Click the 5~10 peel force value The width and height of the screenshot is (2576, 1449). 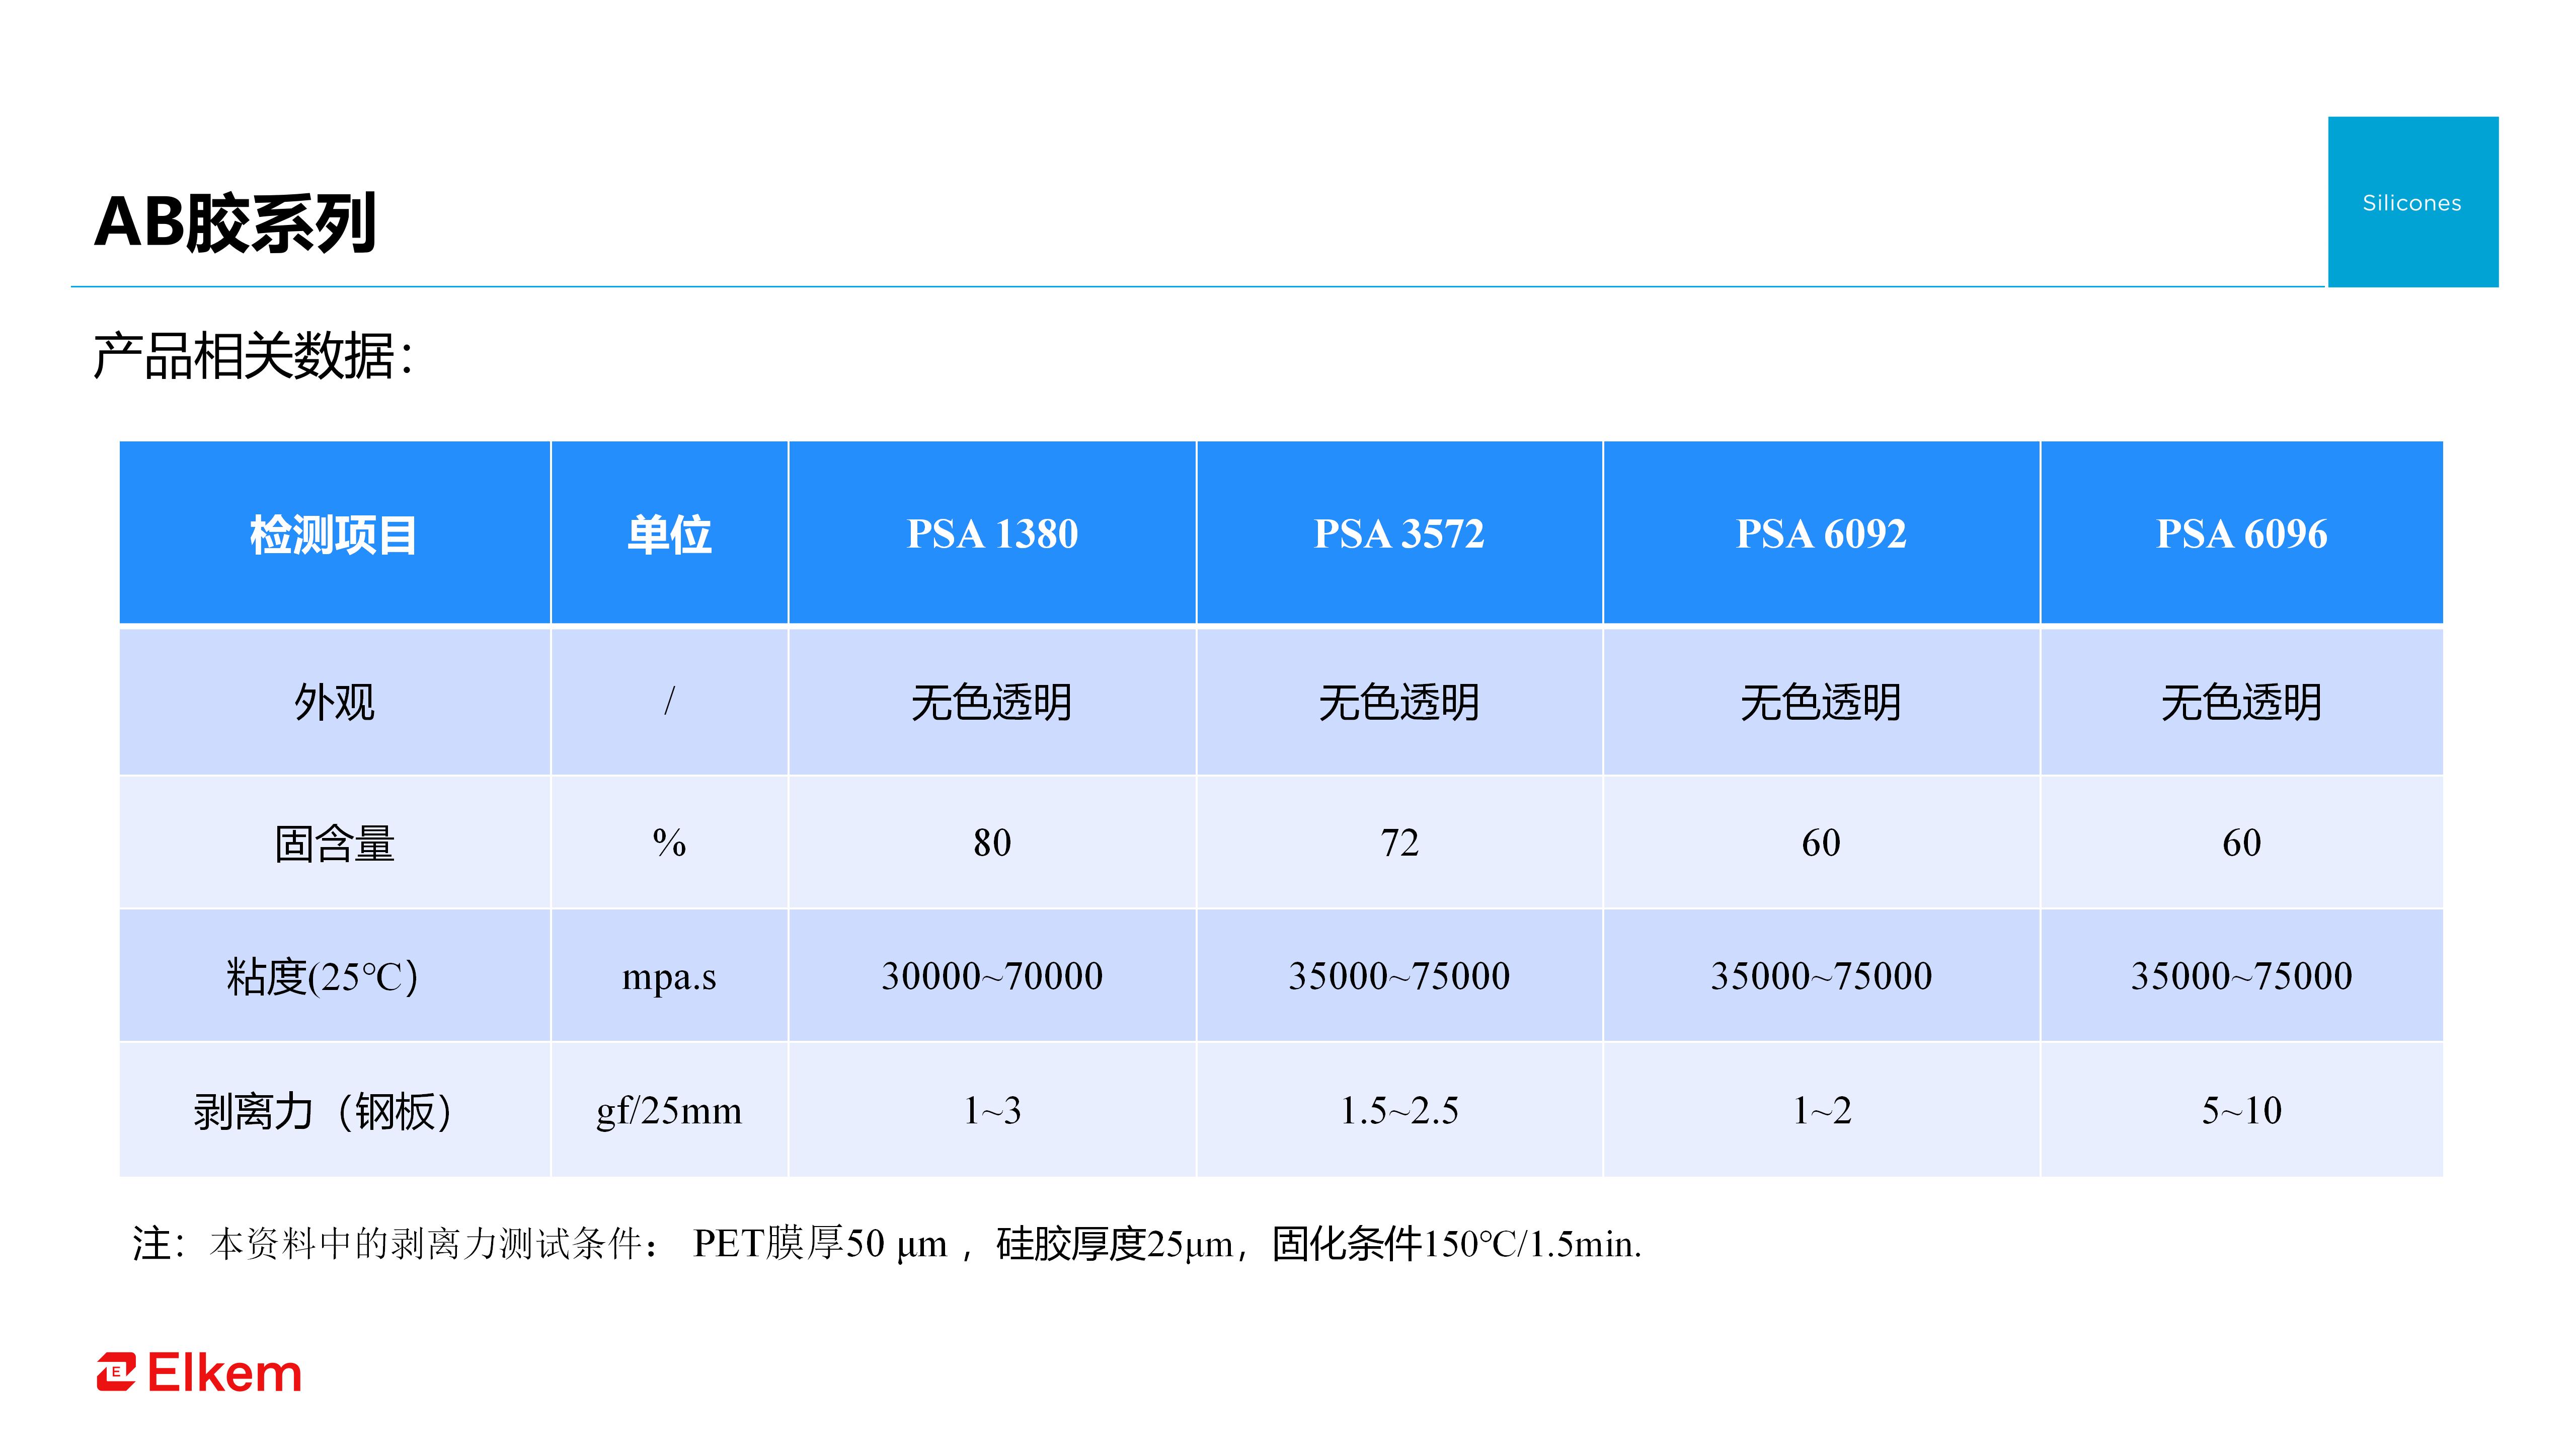point(2240,1111)
